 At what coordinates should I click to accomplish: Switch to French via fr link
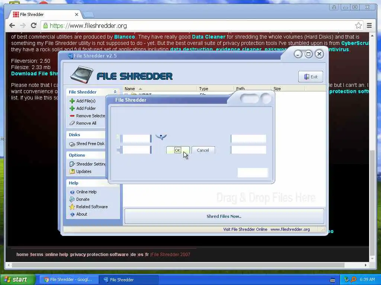click(x=147, y=255)
